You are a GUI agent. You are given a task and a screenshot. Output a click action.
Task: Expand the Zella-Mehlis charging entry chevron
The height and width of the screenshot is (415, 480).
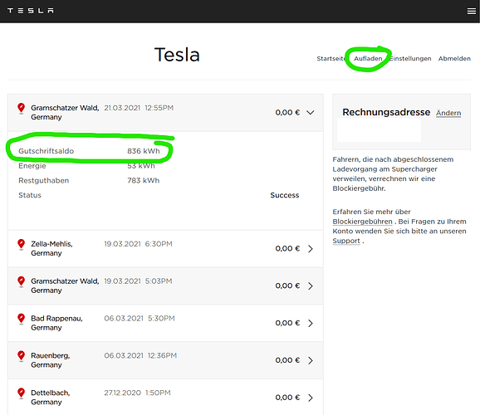(311, 248)
